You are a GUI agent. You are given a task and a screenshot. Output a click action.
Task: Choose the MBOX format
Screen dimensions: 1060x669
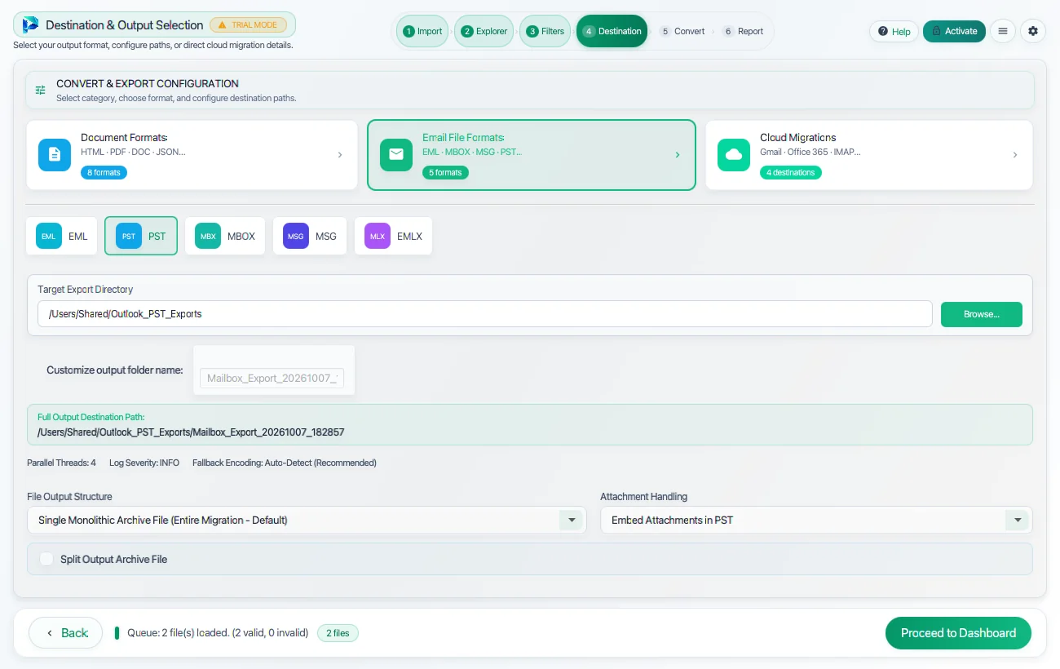tap(225, 236)
